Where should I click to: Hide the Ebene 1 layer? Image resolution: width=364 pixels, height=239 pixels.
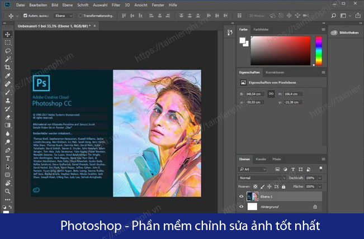241,197
